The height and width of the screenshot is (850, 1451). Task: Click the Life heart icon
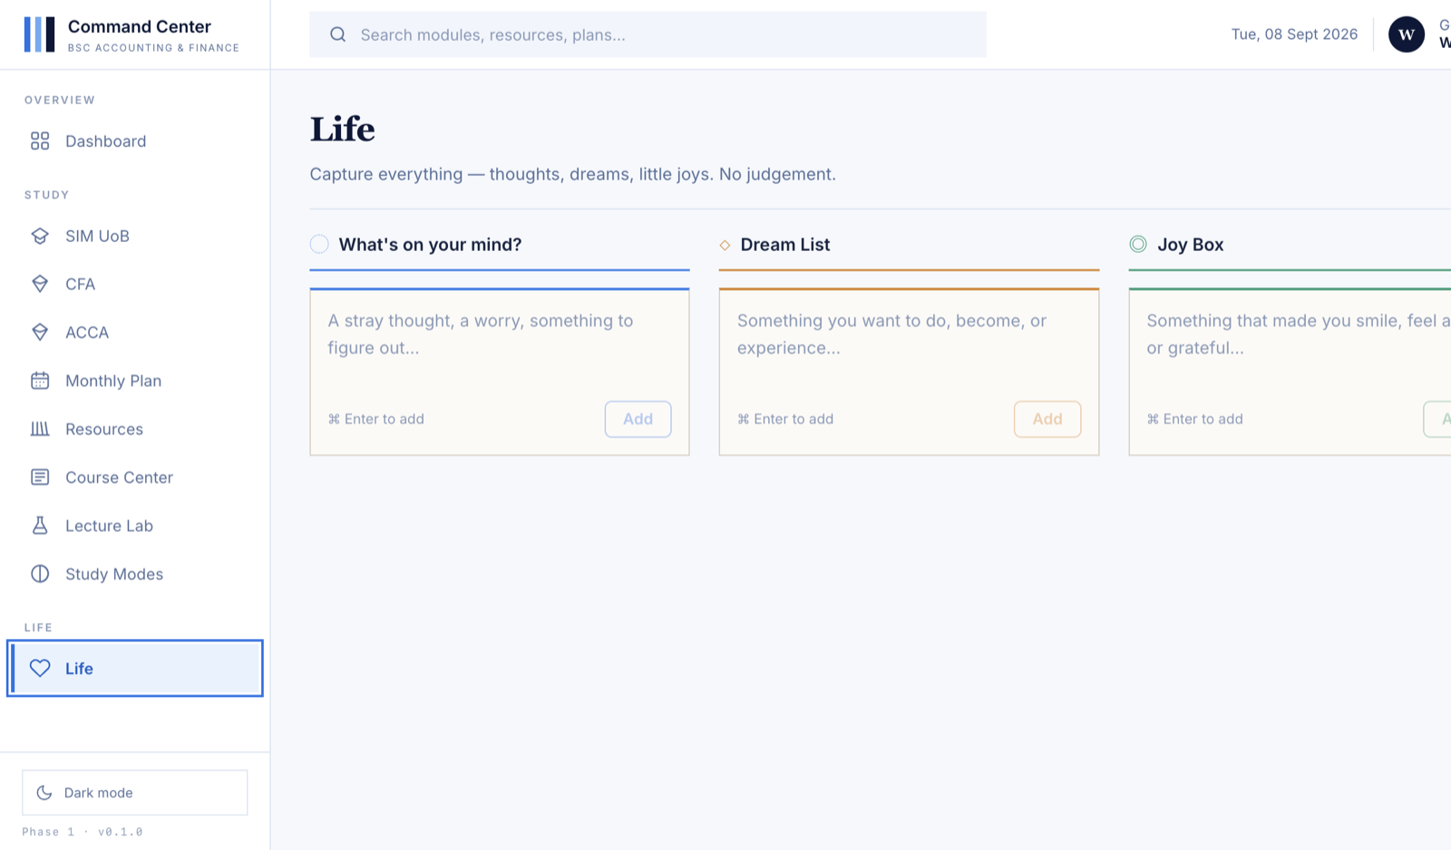[x=40, y=668]
